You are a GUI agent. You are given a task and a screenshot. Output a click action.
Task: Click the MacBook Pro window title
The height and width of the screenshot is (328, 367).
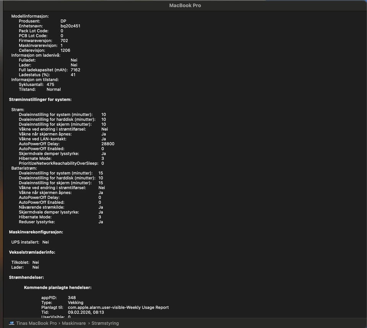[185, 5]
